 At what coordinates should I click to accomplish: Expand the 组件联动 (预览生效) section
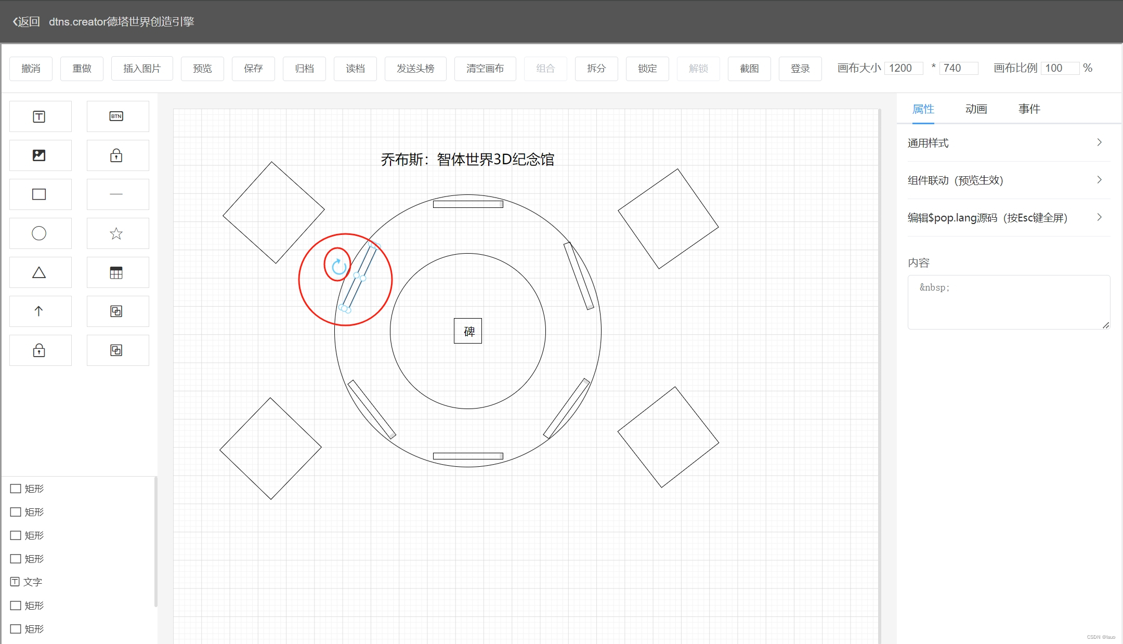(1009, 180)
